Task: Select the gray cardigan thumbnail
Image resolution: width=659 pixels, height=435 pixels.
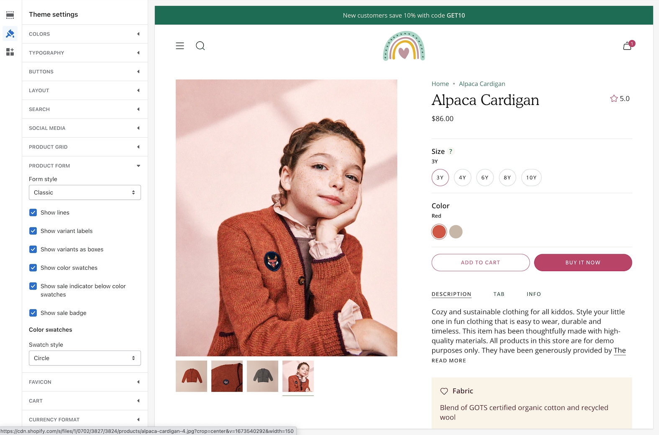Action: 262,376
